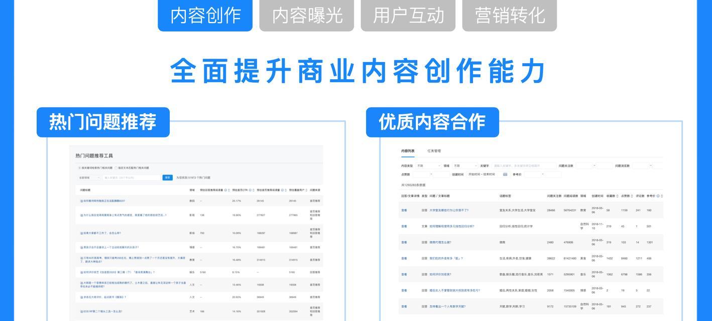Click the 热门问题推荐 section label

103,122
